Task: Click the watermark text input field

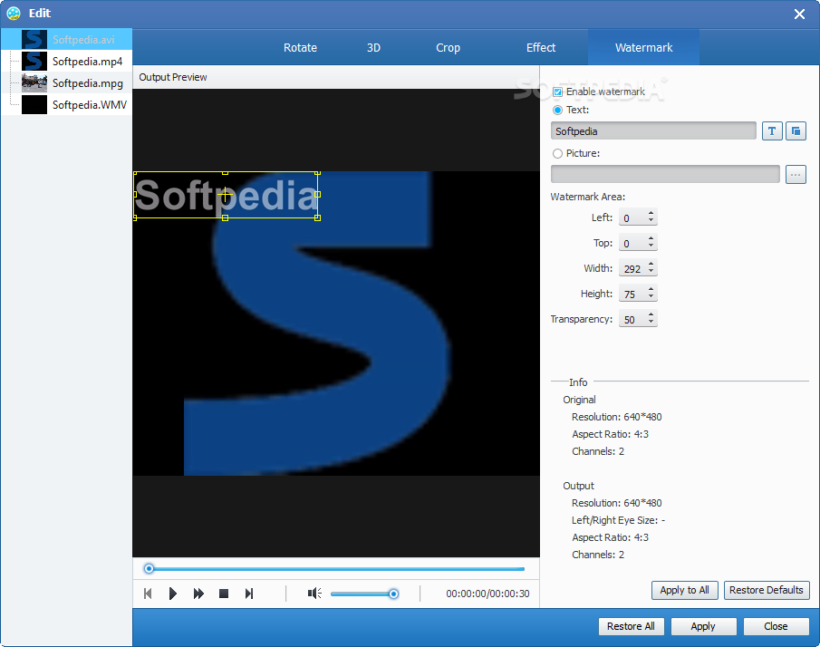Action: click(653, 130)
